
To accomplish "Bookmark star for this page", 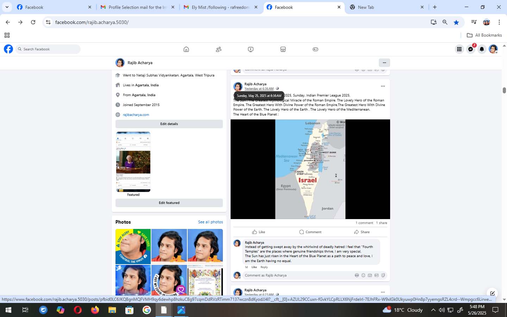I will coord(456,22).
